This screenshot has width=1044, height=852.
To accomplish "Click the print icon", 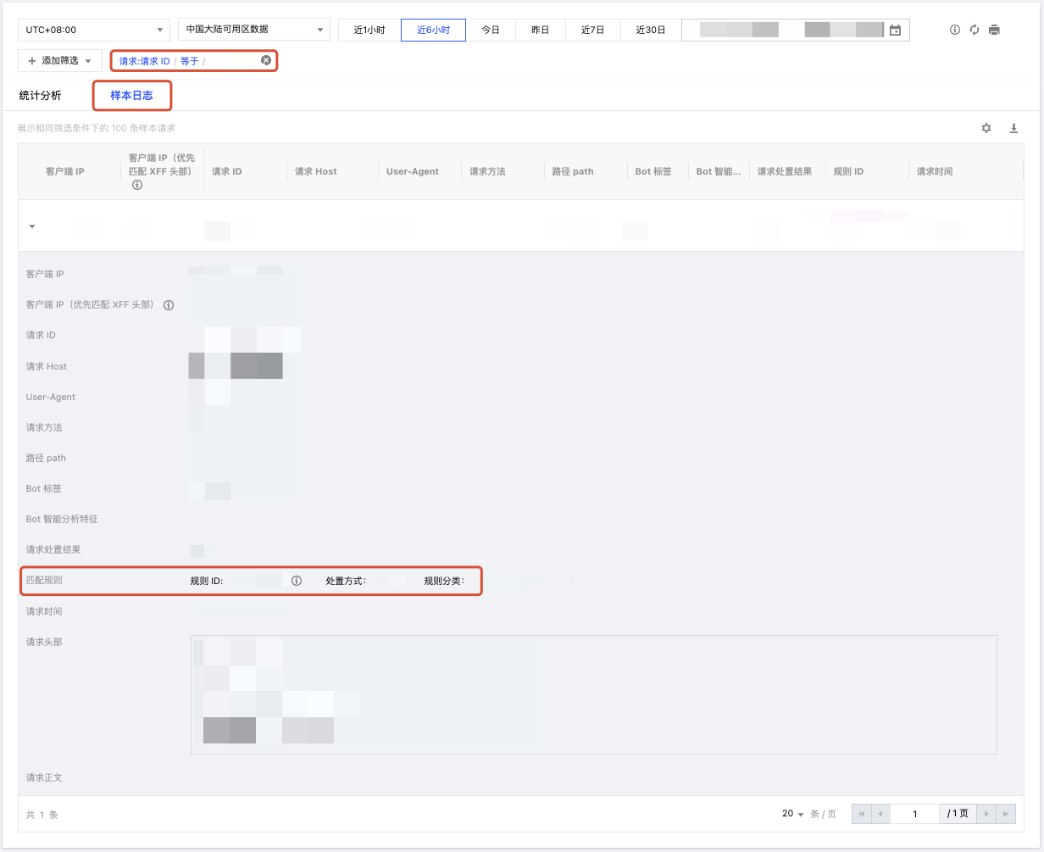I will [995, 30].
